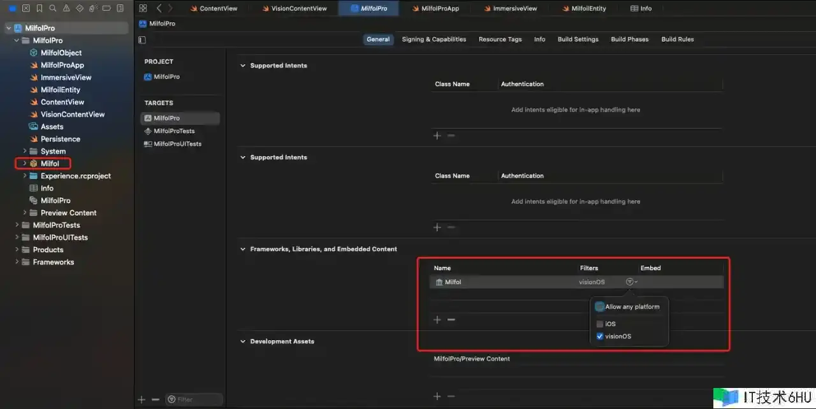816x409 pixels.
Task: Open the Test navigator diamond icon
Action: pos(80,8)
